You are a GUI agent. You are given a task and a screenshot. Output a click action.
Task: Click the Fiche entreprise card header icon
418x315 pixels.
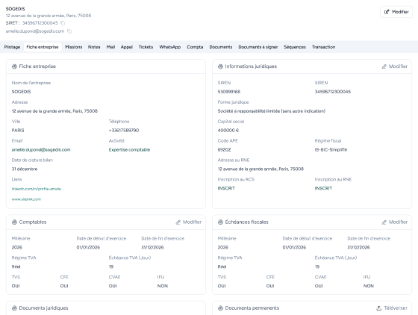[x=14, y=66]
